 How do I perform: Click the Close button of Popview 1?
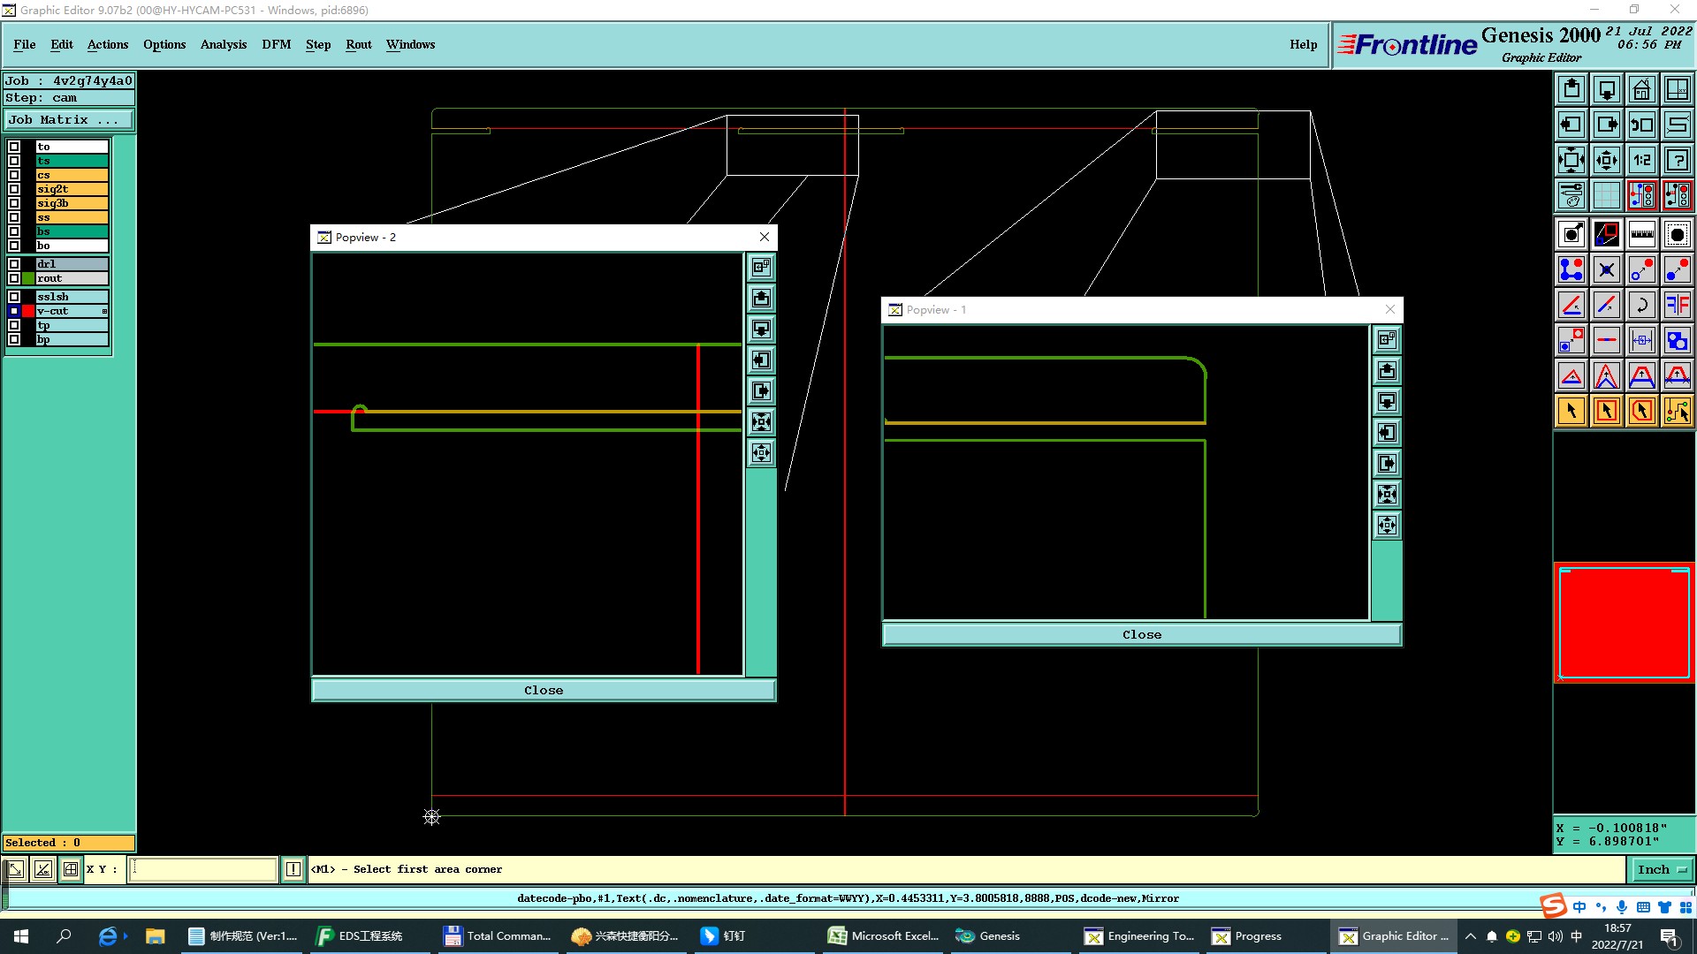point(1141,634)
